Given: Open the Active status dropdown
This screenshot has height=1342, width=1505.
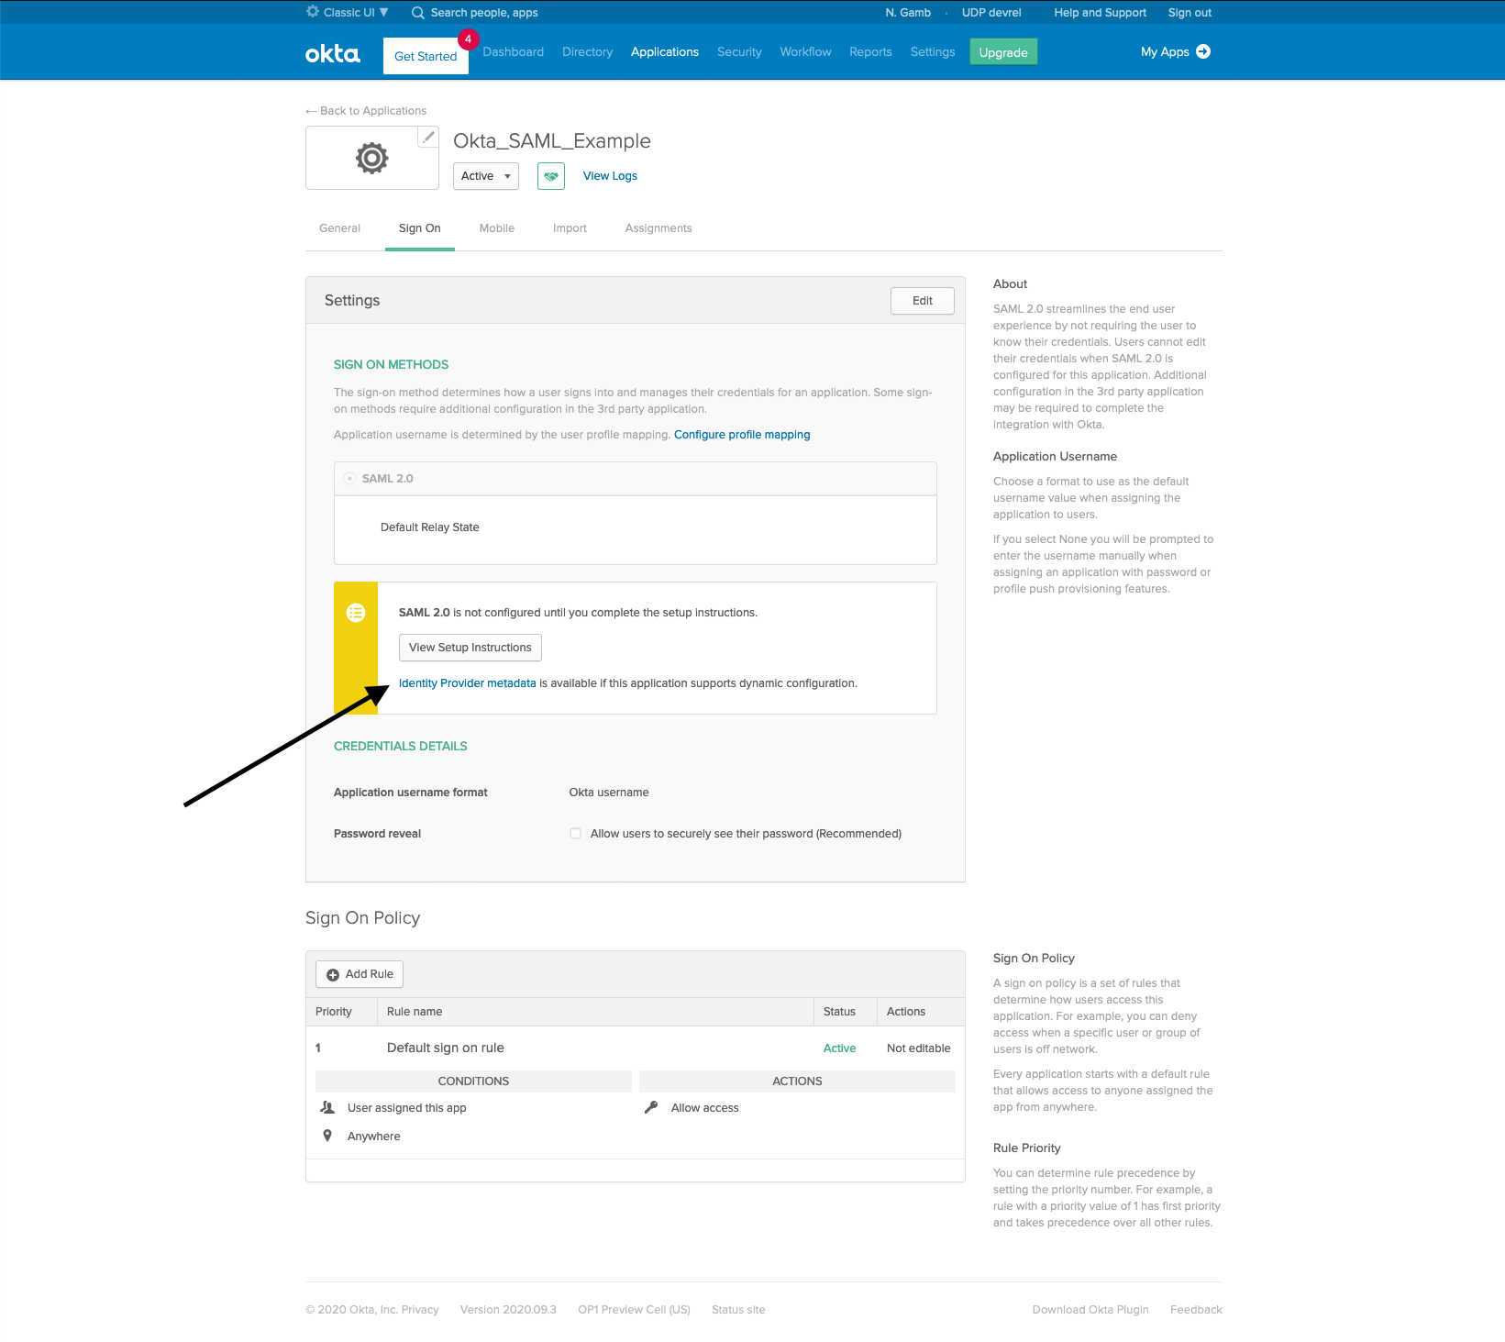Looking at the screenshot, I should 485,176.
